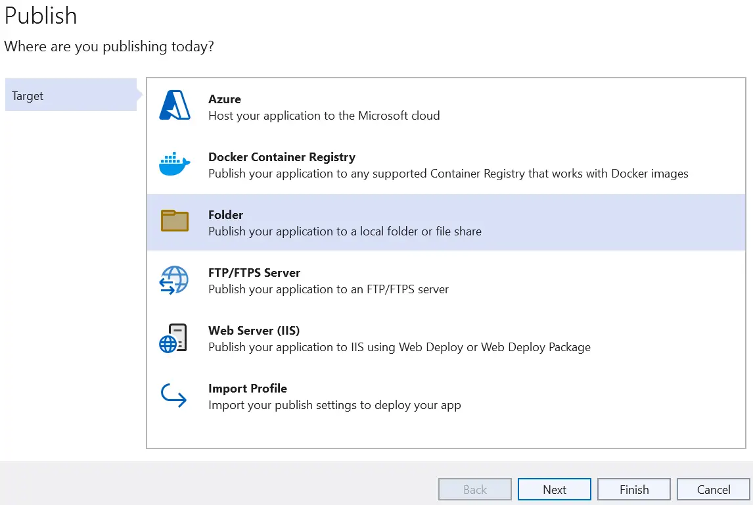
Task: Cancel the Publish dialog
Action: coord(713,489)
